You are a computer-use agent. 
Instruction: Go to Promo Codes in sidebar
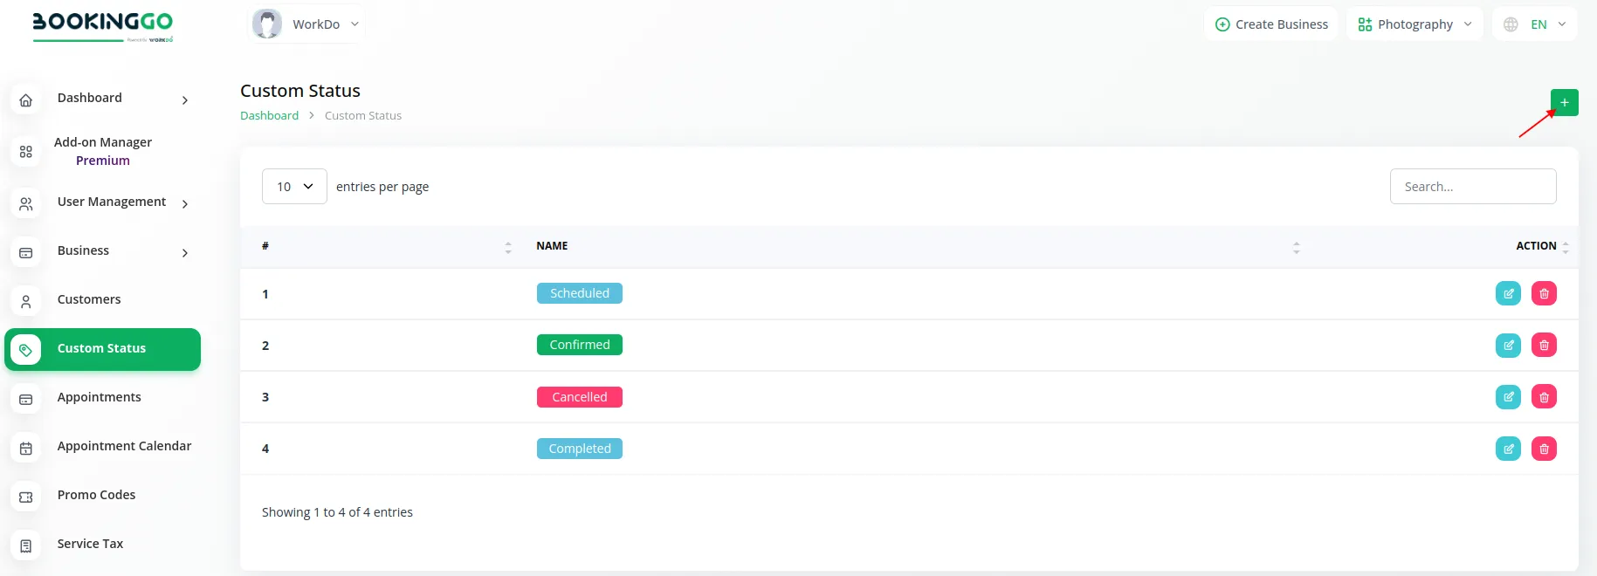tap(96, 496)
